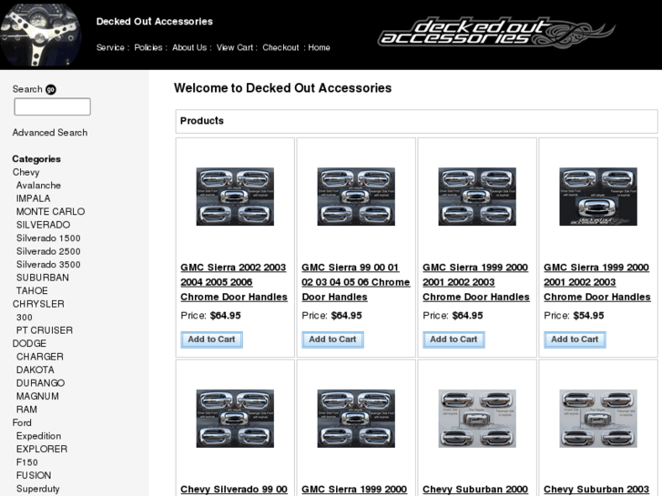Open the Service page in the header

point(110,47)
